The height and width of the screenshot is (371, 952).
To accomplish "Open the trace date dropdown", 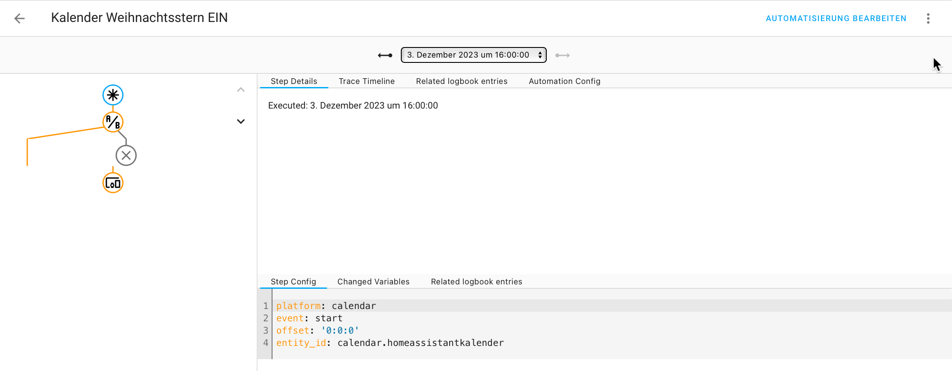I will coord(473,55).
